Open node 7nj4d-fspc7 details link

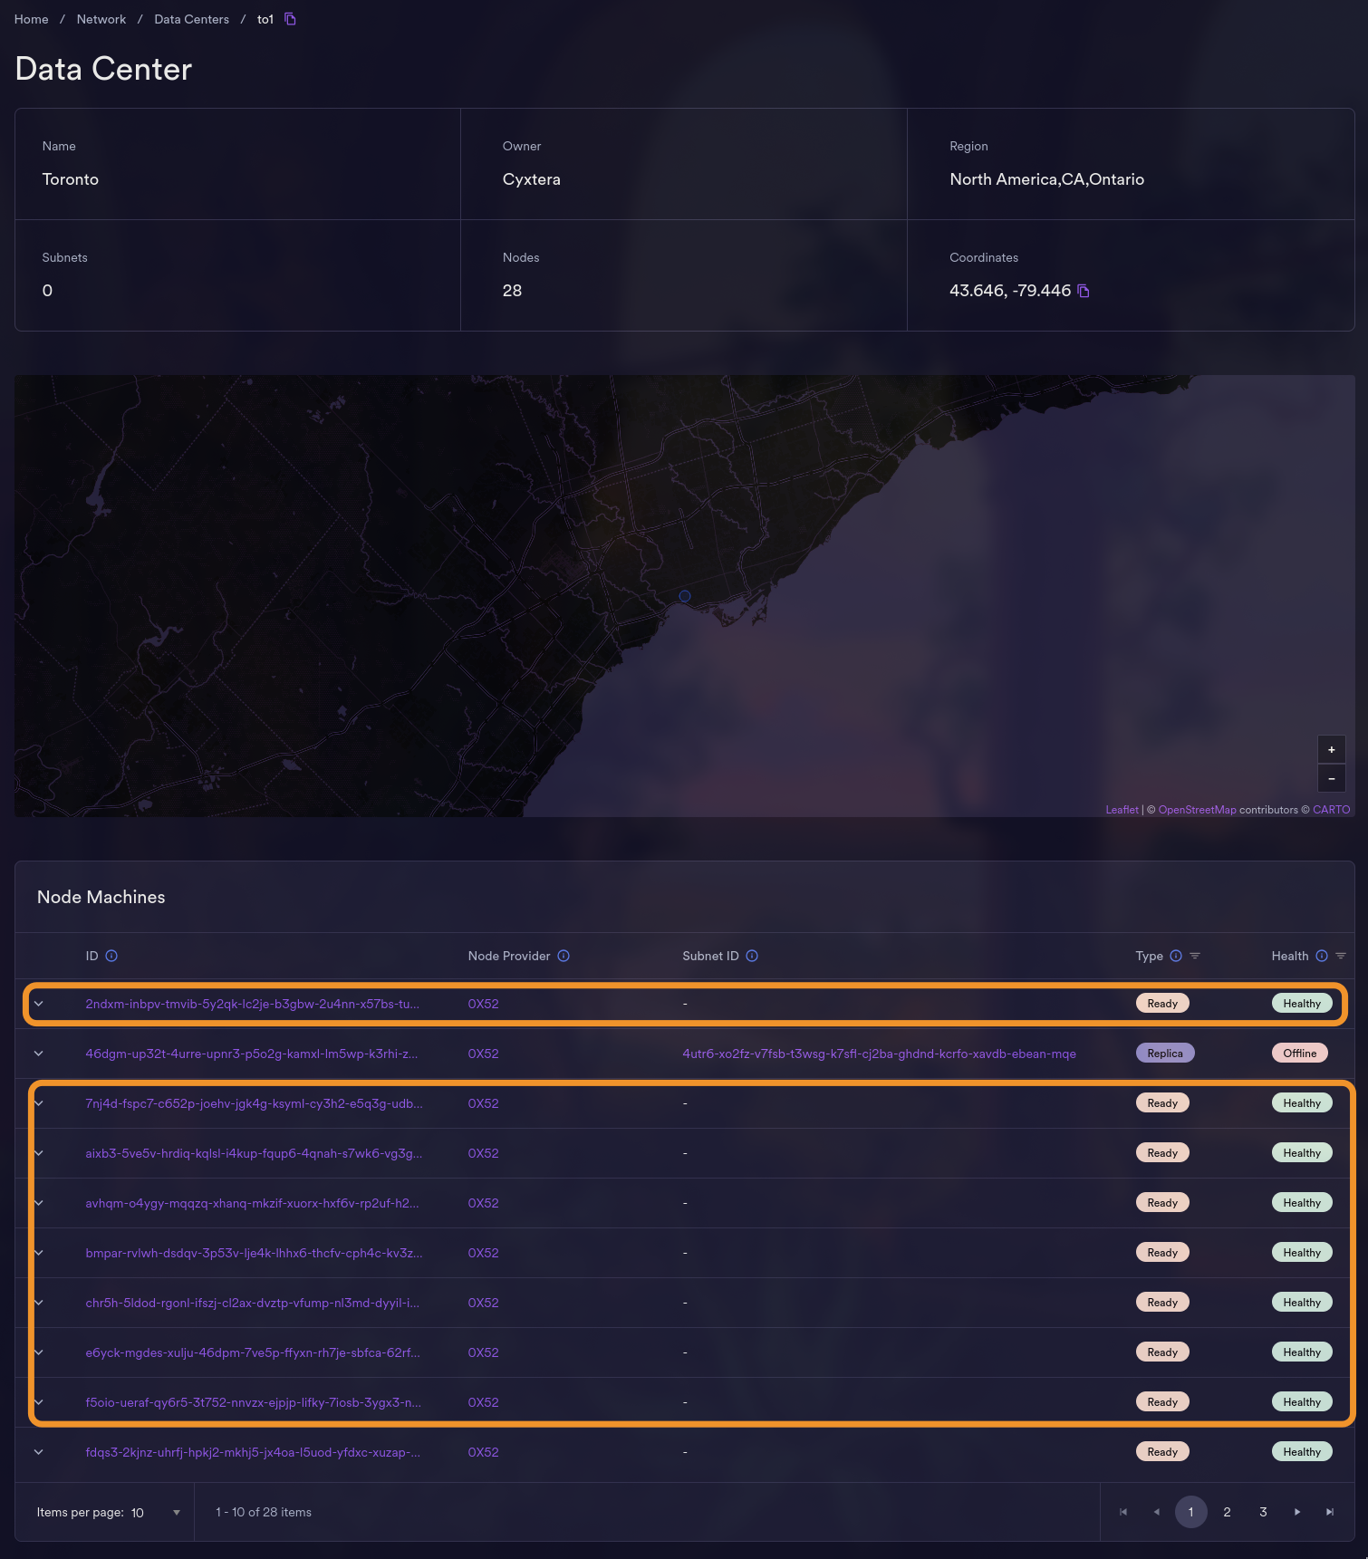[x=254, y=1103]
